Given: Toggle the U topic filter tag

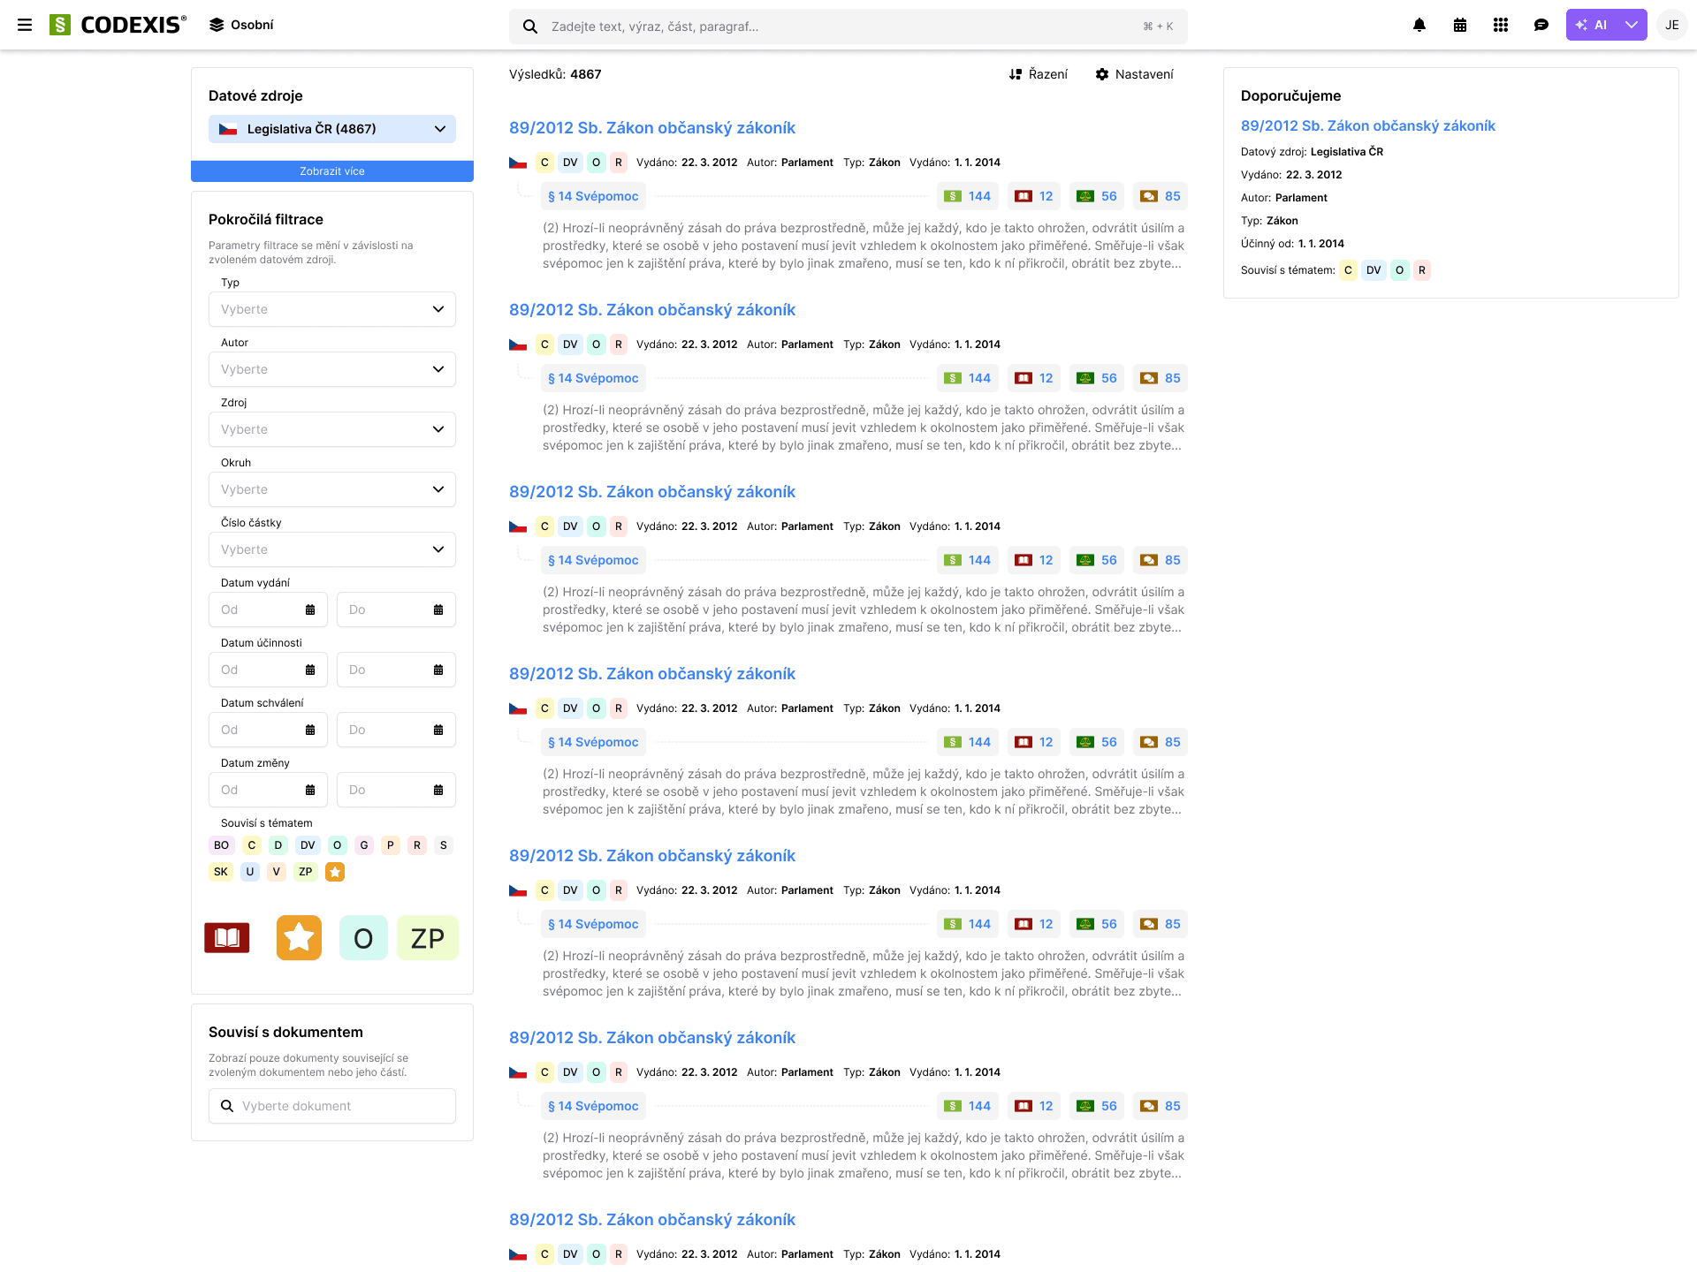Looking at the screenshot, I should [250, 872].
